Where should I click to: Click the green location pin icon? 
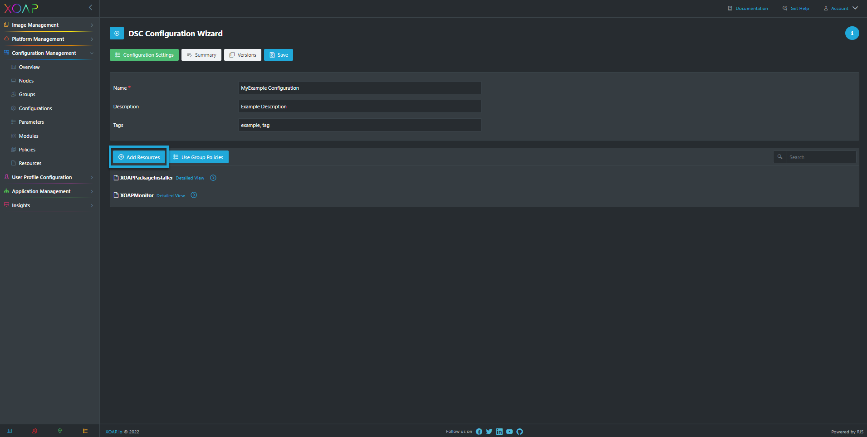tap(60, 431)
